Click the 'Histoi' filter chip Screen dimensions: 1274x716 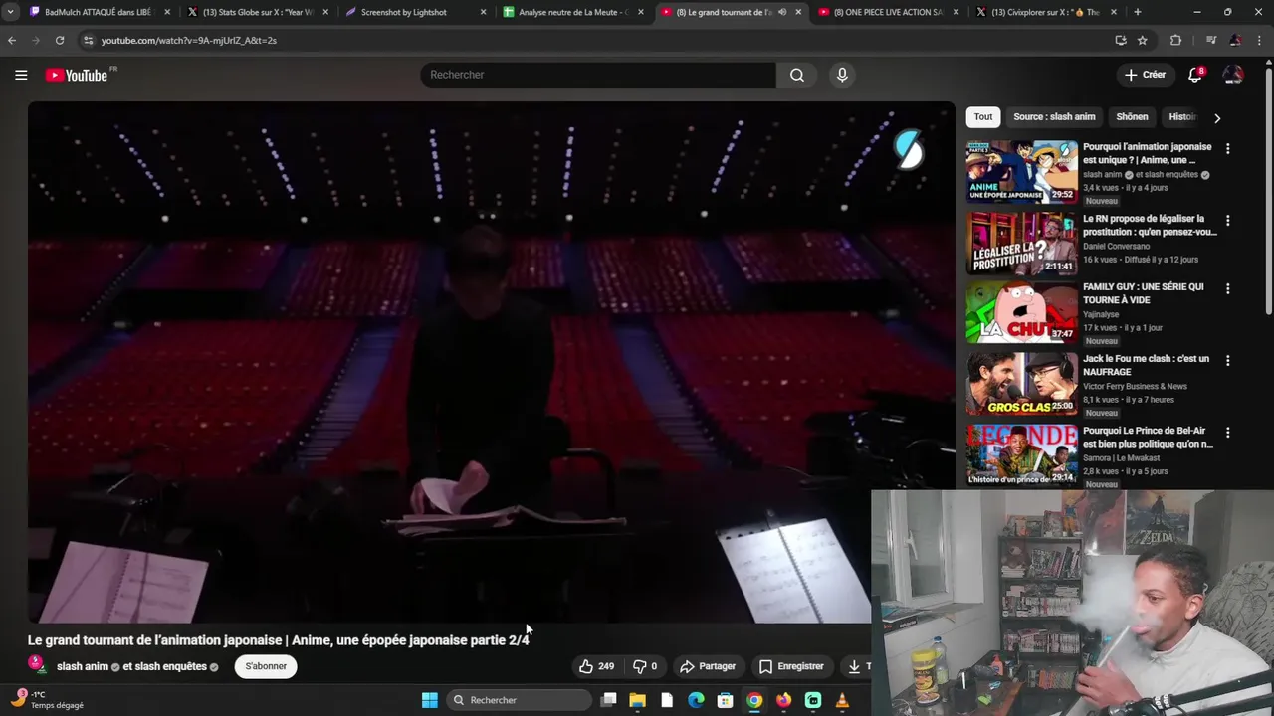1181,117
